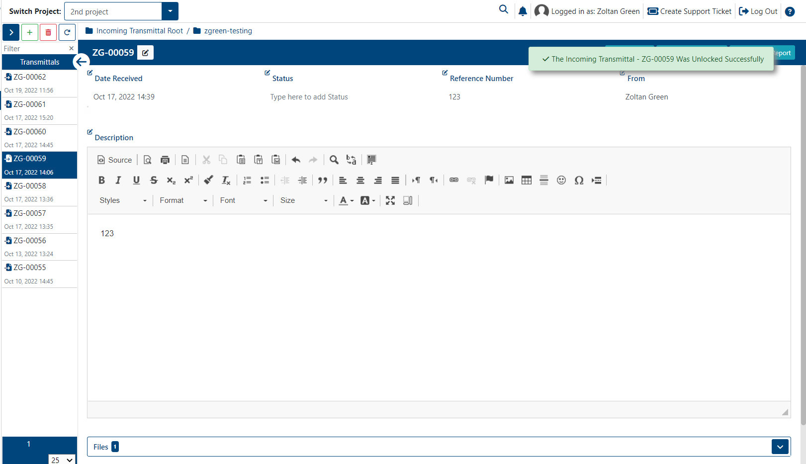Open the Font dropdown
This screenshot has height=464, width=806.
pos(243,200)
